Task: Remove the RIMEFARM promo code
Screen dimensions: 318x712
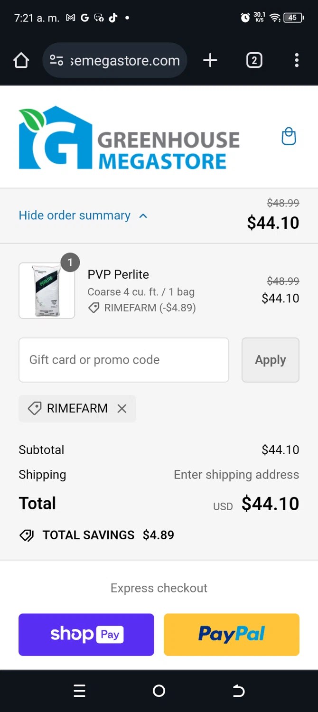Action: pos(122,409)
